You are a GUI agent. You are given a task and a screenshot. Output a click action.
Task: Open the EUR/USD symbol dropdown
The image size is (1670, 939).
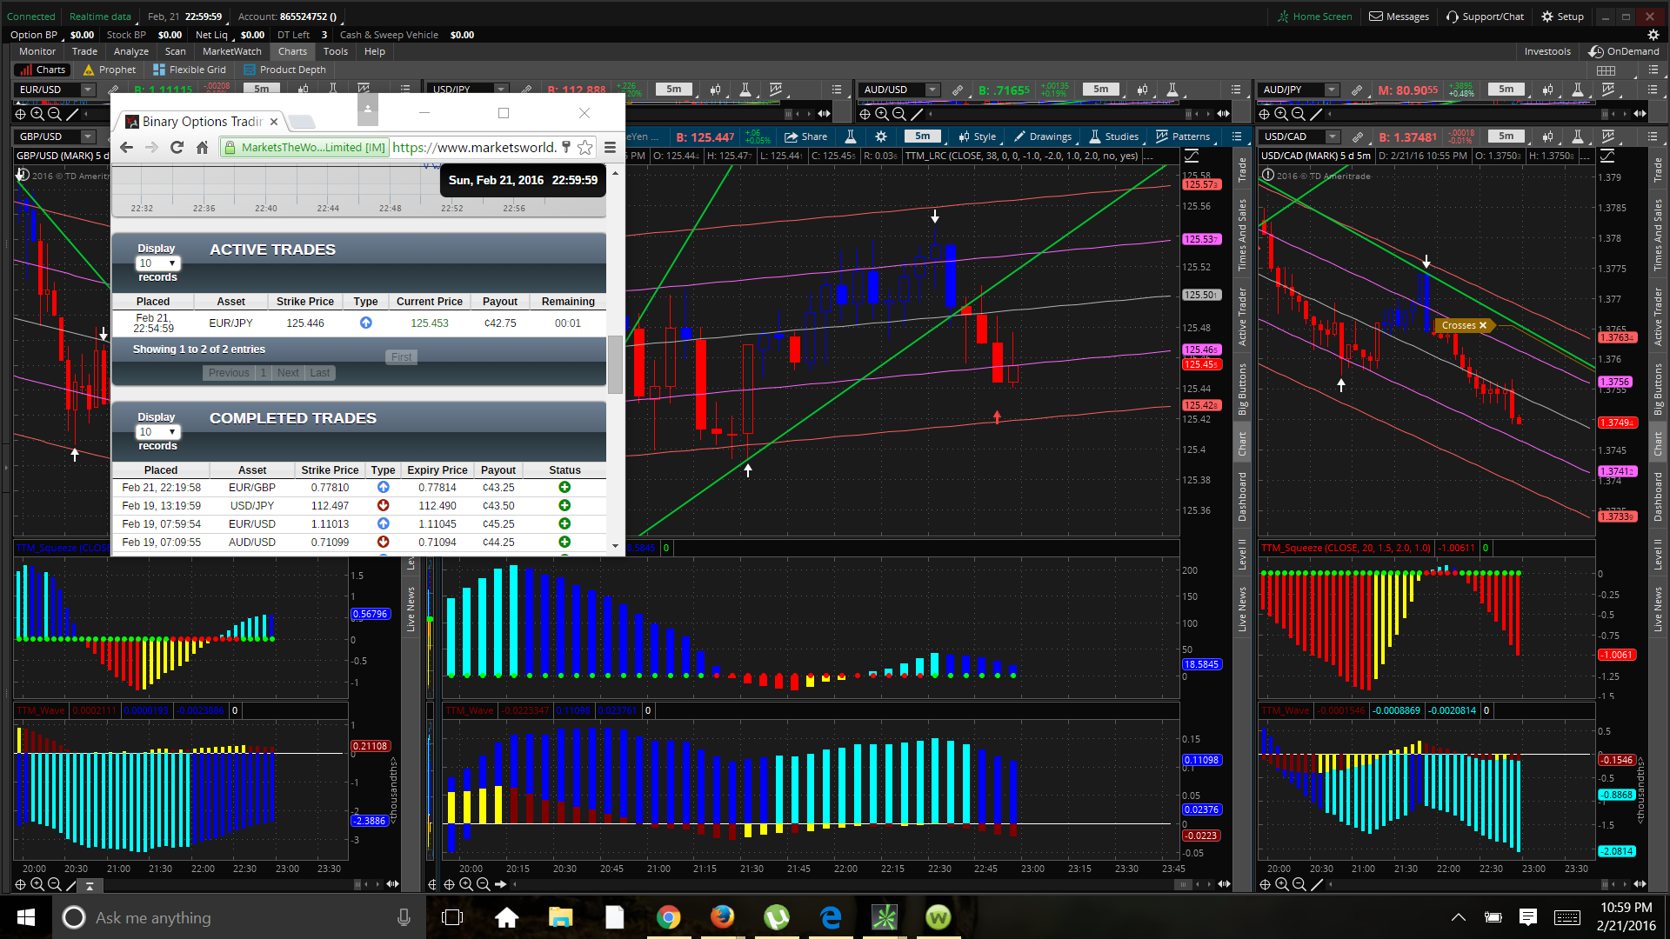(88, 90)
